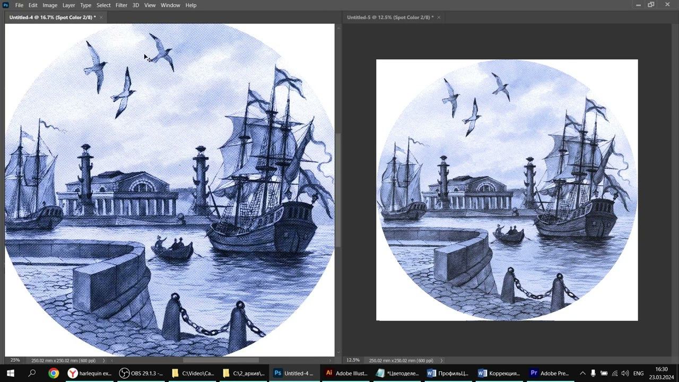This screenshot has width=679, height=382.
Task: Open the Window menu
Action: [170, 5]
